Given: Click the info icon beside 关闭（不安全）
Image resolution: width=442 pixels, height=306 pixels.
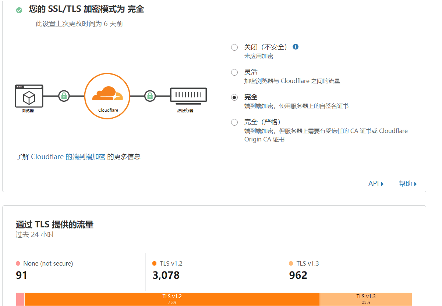Looking at the screenshot, I should coord(295,47).
